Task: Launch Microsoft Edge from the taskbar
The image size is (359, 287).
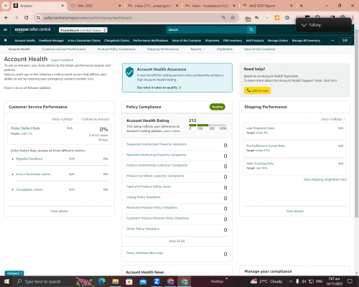Action: [101, 281]
